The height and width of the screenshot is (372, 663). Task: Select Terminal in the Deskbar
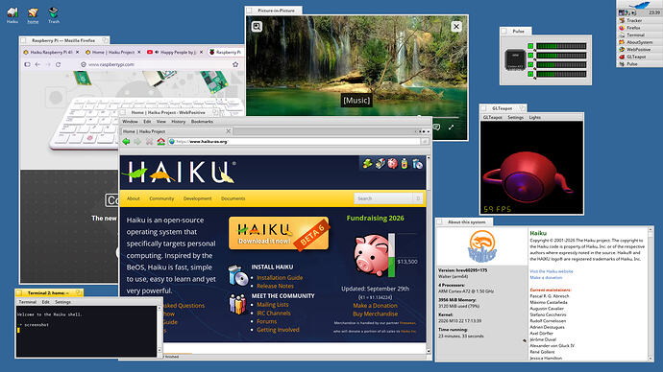tap(639, 35)
